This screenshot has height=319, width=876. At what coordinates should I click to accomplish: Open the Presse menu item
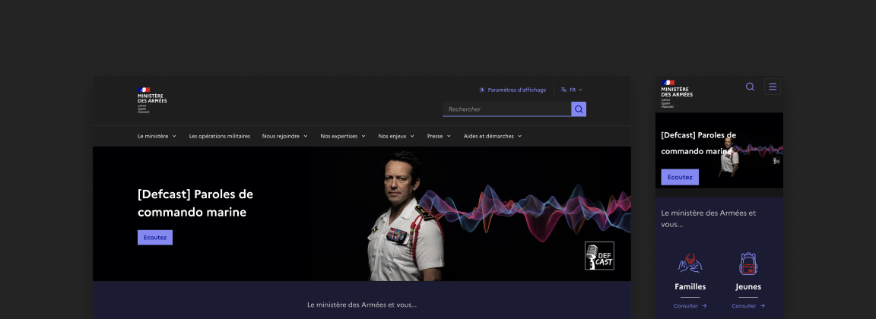[439, 136]
